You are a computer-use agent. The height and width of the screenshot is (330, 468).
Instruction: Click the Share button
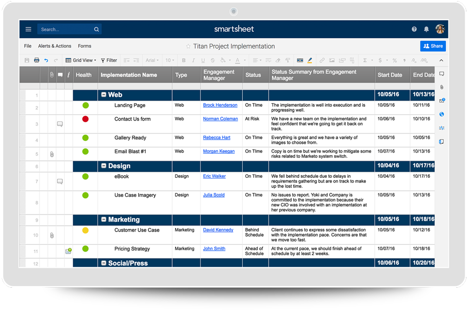point(433,46)
